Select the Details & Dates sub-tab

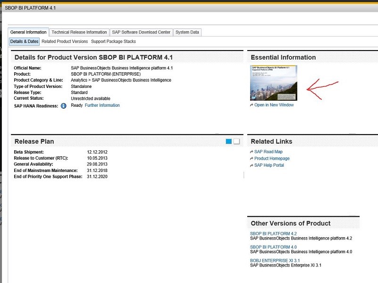coord(24,42)
